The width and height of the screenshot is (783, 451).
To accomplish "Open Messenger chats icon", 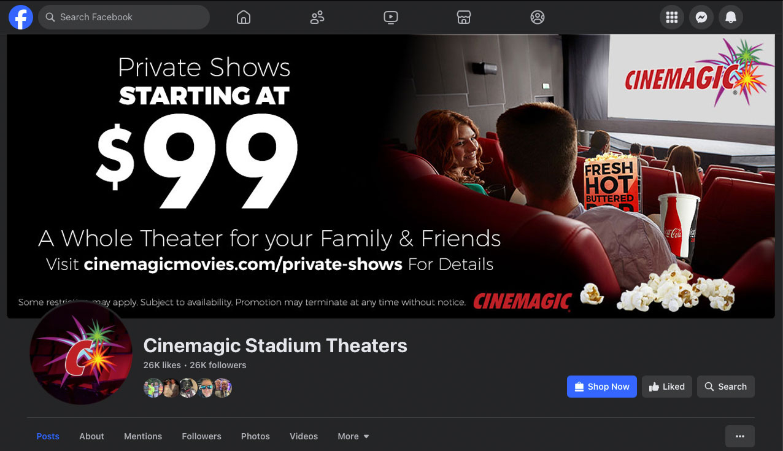I will [x=701, y=17].
